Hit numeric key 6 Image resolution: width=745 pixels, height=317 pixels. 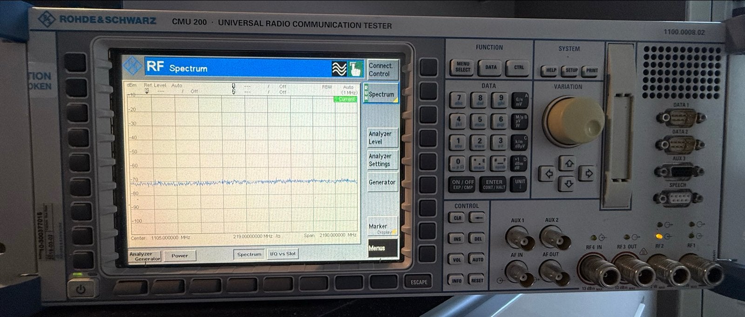point(501,121)
